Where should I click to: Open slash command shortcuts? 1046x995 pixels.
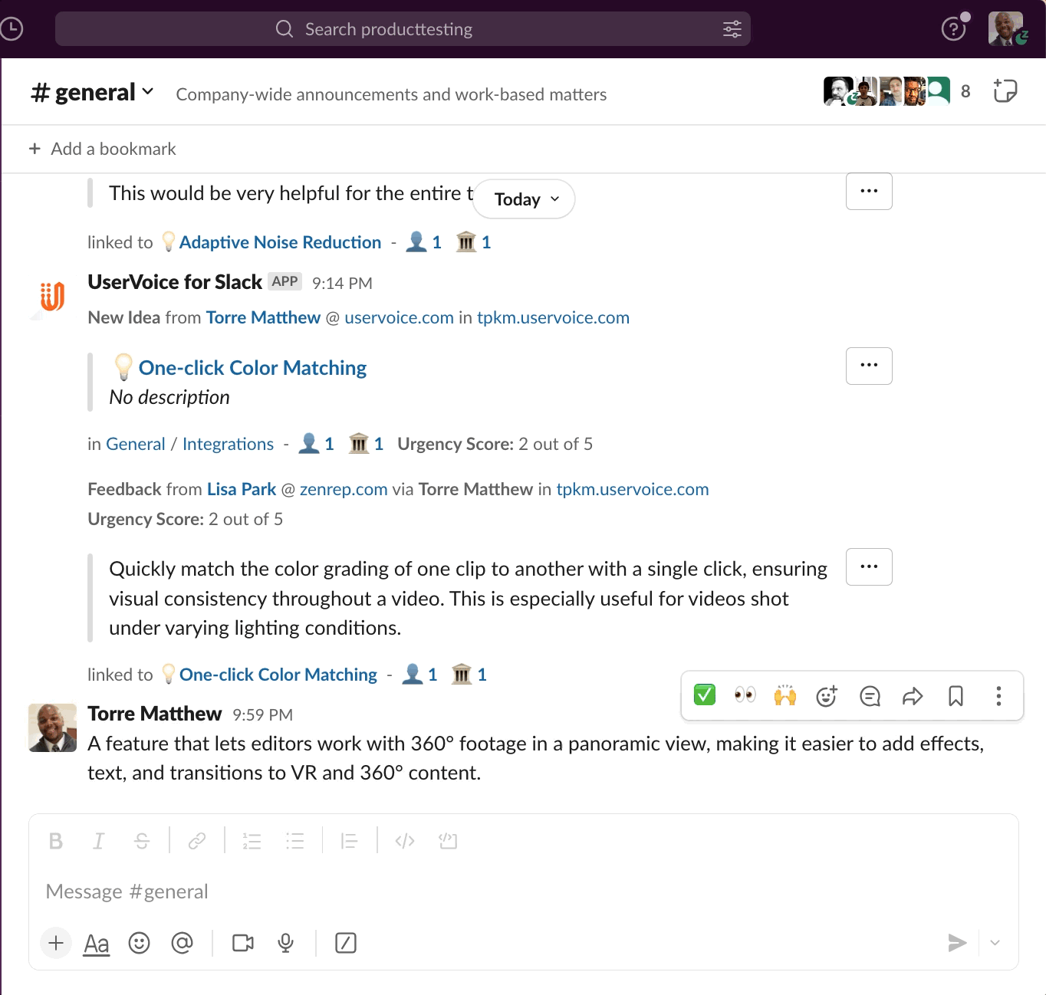pos(345,943)
